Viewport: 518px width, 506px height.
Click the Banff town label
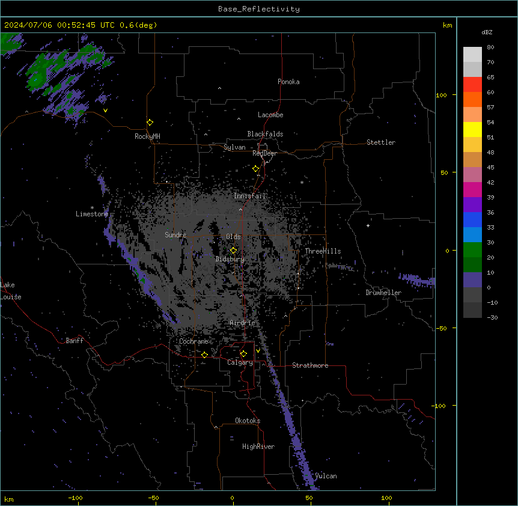[x=75, y=341]
